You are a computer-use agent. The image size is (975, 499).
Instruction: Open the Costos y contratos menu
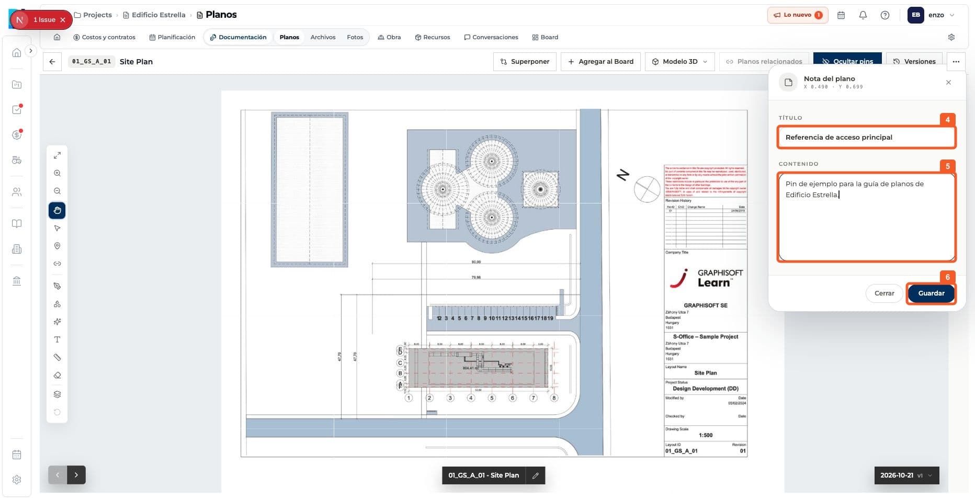tap(104, 37)
